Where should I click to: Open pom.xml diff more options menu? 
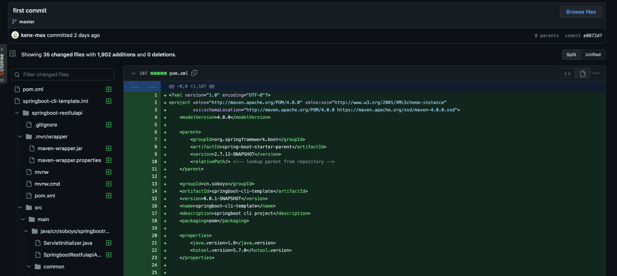tap(596, 73)
